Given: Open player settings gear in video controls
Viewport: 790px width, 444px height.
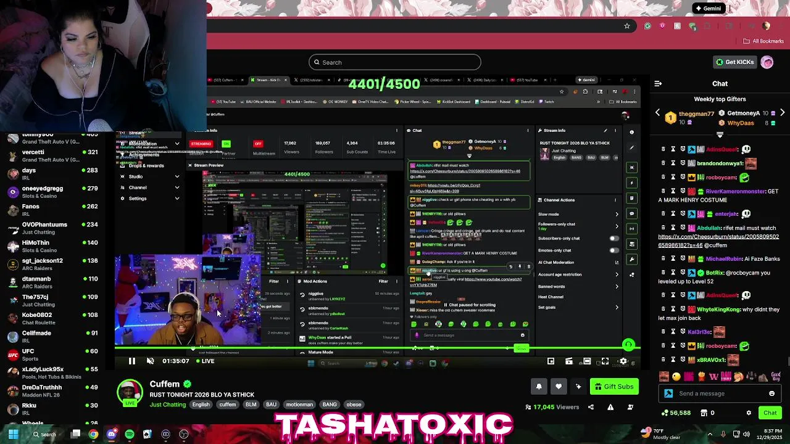Looking at the screenshot, I should point(623,361).
